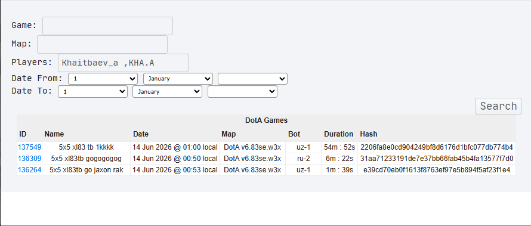Select game name '5x5 xl83 tb 1kkkk'

(87, 147)
